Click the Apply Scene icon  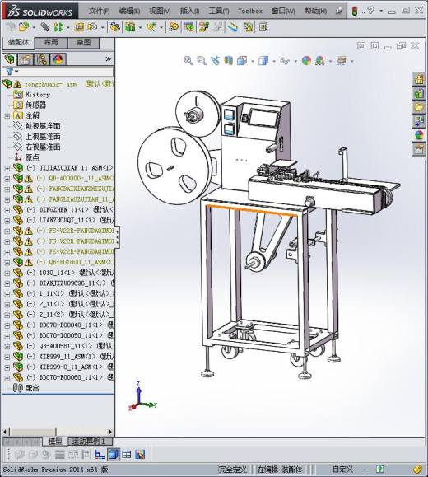[320, 61]
